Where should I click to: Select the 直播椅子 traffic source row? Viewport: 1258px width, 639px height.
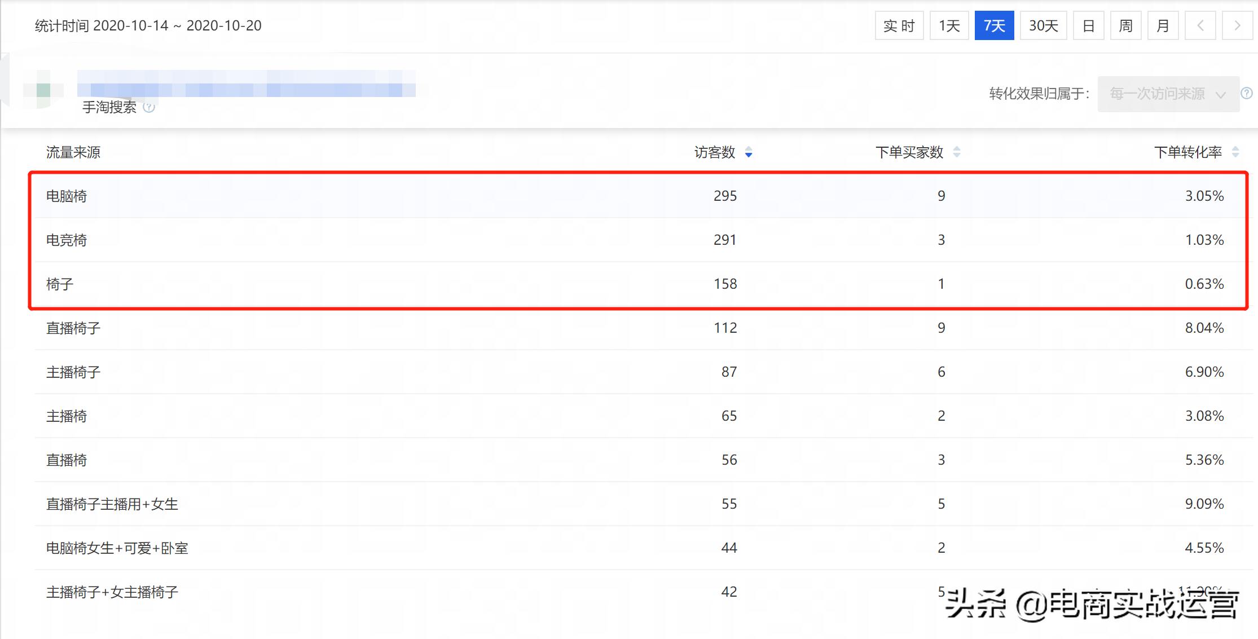[73, 328]
